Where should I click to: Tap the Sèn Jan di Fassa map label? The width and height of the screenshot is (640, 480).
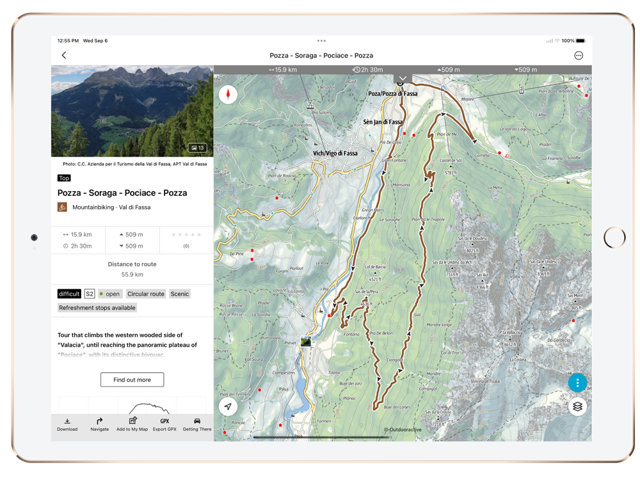383,122
